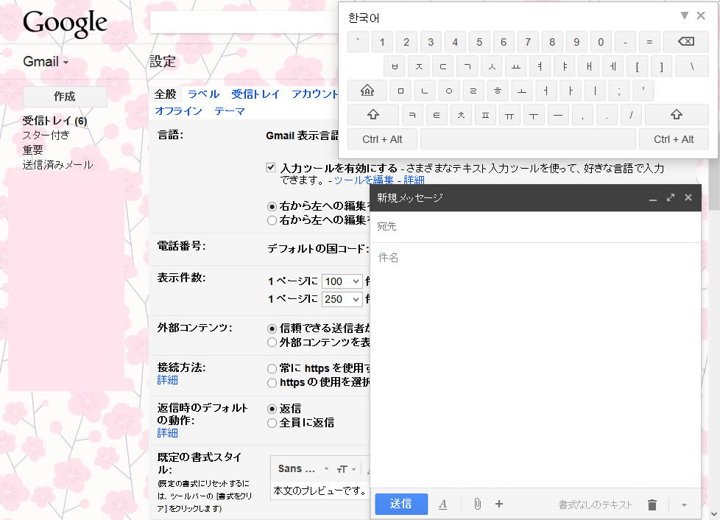Switch to 全般 settings tab
720x520 pixels.
tap(166, 94)
